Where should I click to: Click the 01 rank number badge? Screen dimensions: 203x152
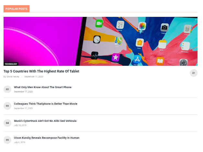point(193,73)
